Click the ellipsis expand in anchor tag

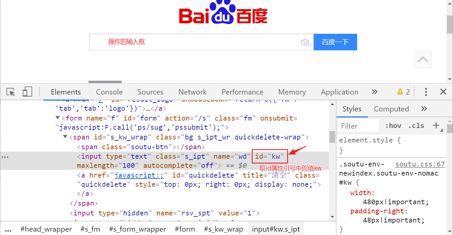pos(148,108)
